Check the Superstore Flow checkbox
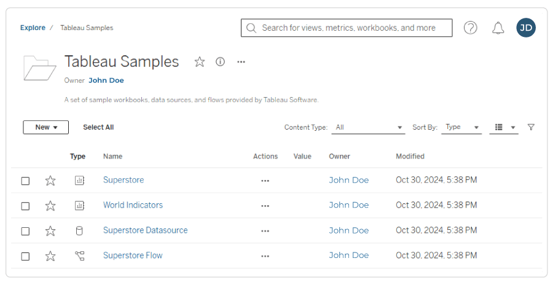Image resolution: width=553 pixels, height=285 pixels. click(25, 256)
